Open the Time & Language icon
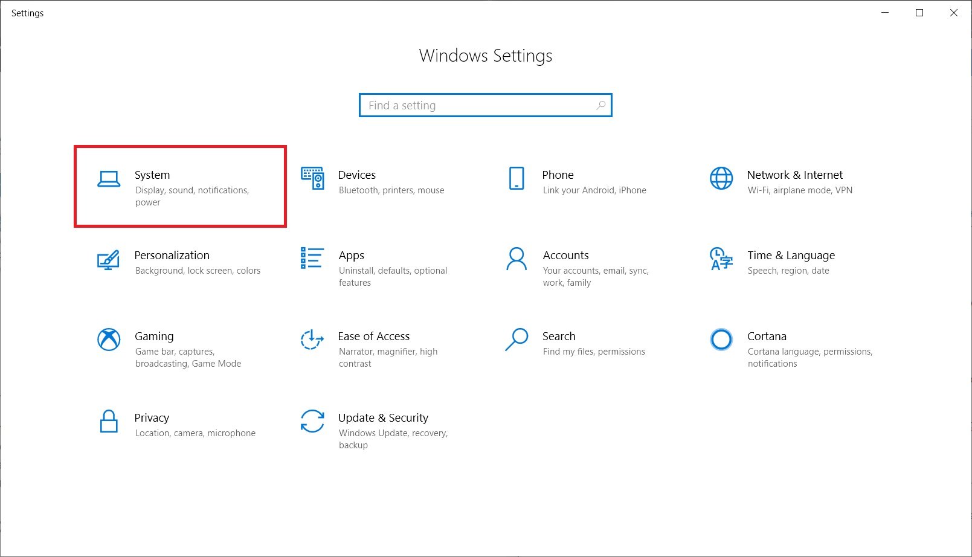This screenshot has width=972, height=557. [x=721, y=259]
